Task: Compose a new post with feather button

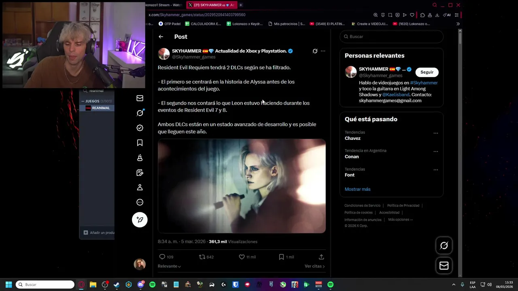Action: click(x=140, y=219)
